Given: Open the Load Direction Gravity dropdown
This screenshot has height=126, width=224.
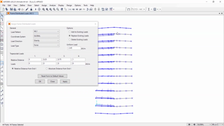Looking at the screenshot, I should (x=46, y=41).
